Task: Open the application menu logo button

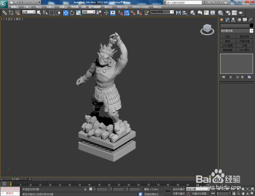Action: [x=4, y=4]
